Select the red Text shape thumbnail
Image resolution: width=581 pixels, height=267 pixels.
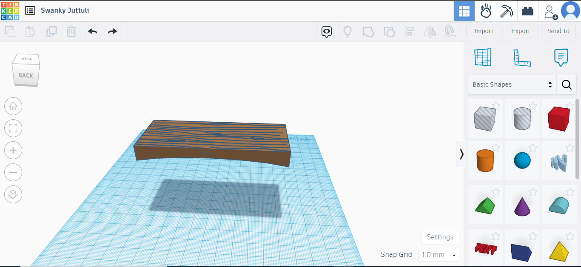pyautogui.click(x=485, y=250)
